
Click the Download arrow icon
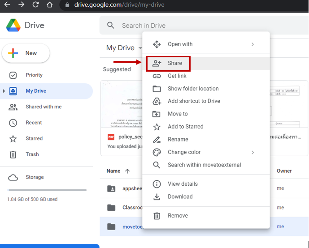click(x=157, y=197)
